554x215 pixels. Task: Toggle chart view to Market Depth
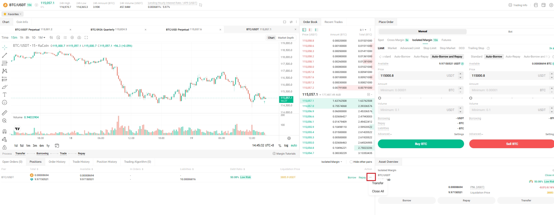(286, 38)
